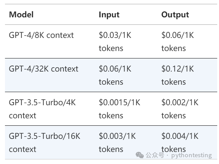The image size is (219, 164).
Task: Select the GPT-4/32K context cell
Action: click(x=44, y=69)
